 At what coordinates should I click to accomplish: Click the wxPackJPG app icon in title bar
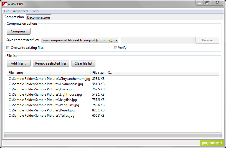(4, 4)
